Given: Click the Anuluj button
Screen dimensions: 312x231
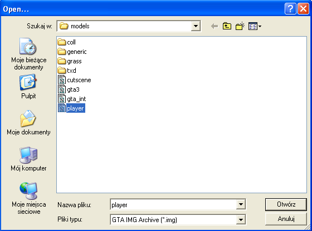Looking at the screenshot, I should [286, 219].
